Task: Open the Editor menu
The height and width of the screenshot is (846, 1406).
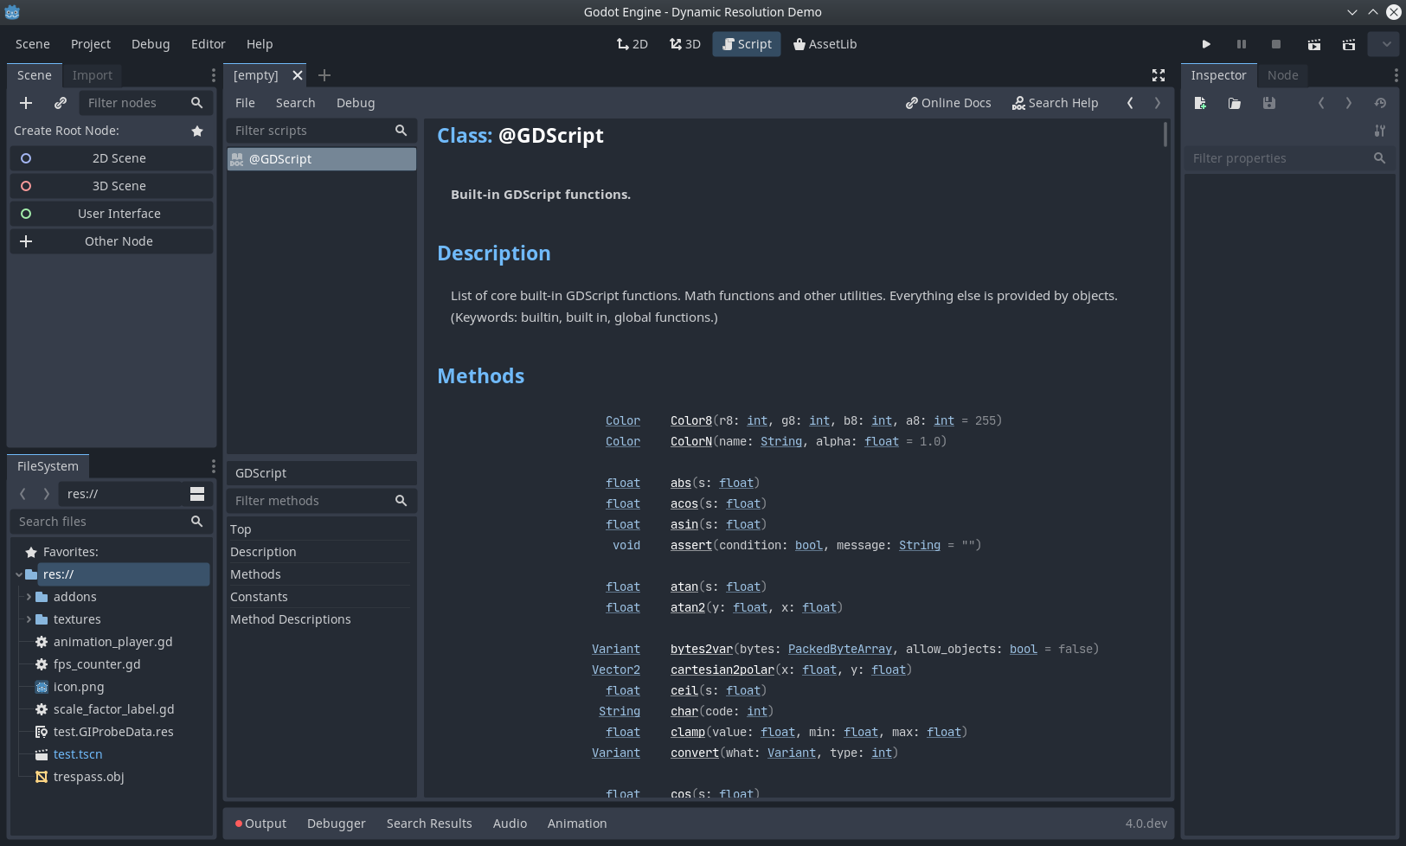Action: 209,44
